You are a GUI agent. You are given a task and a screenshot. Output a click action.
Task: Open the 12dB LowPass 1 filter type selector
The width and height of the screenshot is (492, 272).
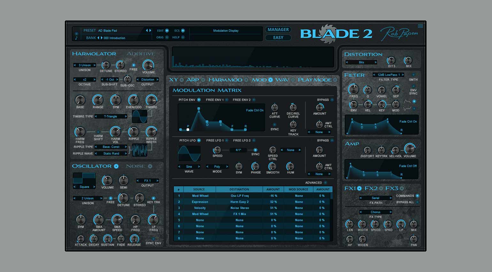tap(388, 75)
